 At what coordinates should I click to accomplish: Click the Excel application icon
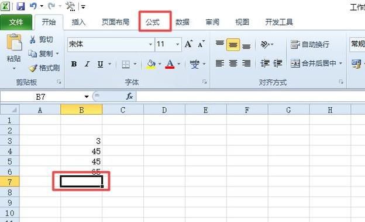point(5,6)
